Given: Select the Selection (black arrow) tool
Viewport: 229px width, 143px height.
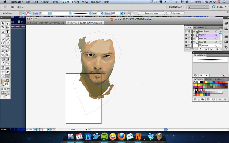Looking at the screenshot, I should click(3, 23).
